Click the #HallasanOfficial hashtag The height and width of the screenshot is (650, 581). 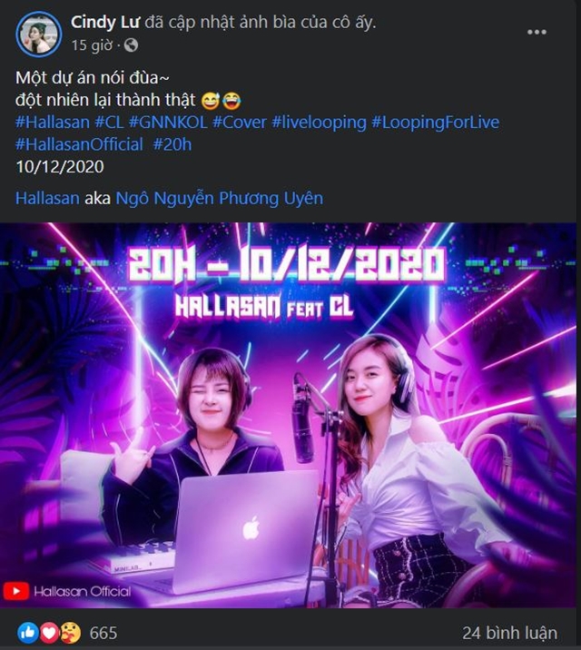coord(79,144)
